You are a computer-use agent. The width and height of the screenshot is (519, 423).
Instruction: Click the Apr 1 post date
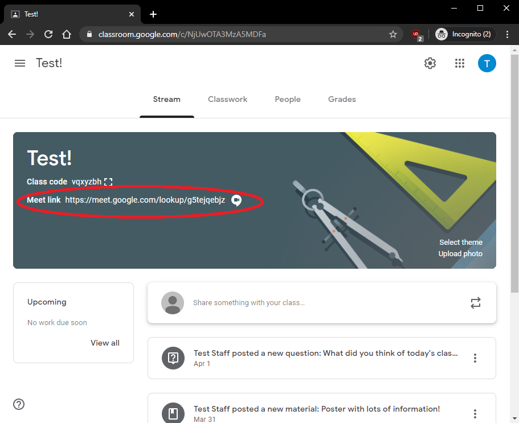[x=202, y=363]
